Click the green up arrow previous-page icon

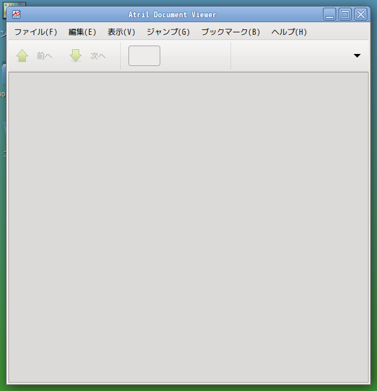pos(22,56)
